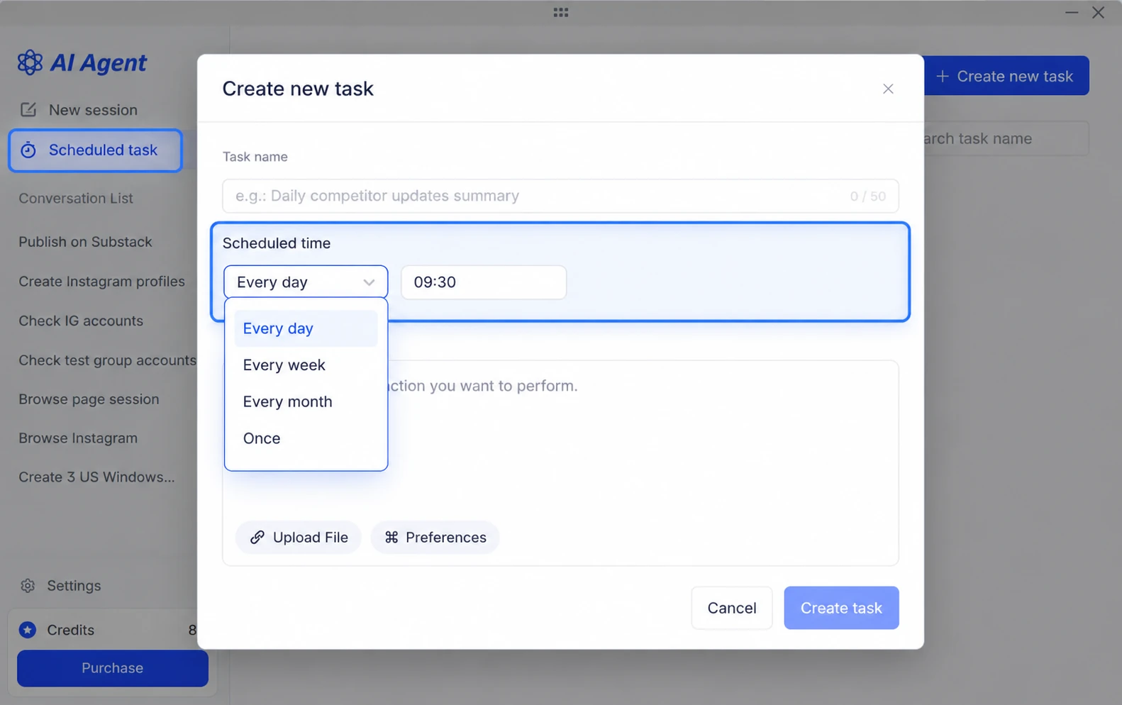The width and height of the screenshot is (1122, 705).
Task: Click the New session compose icon
Action: coord(28,110)
